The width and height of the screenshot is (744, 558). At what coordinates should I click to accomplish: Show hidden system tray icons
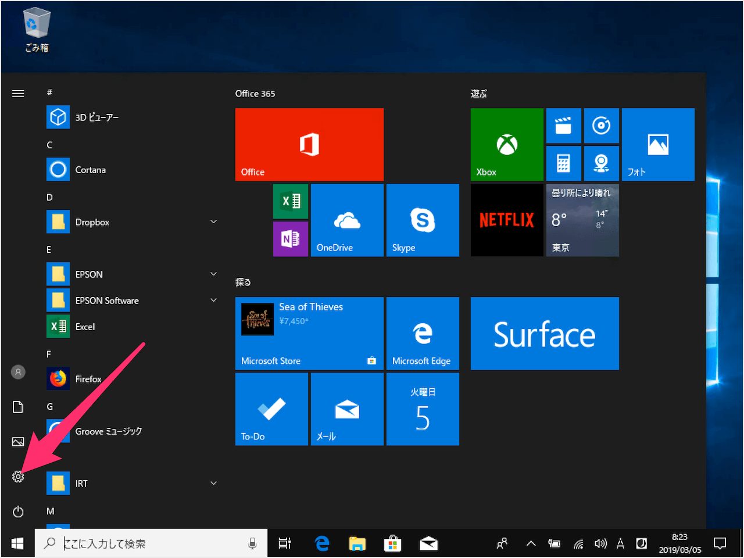click(x=531, y=543)
